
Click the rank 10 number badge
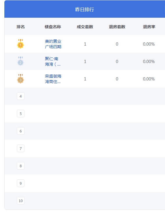21,201
